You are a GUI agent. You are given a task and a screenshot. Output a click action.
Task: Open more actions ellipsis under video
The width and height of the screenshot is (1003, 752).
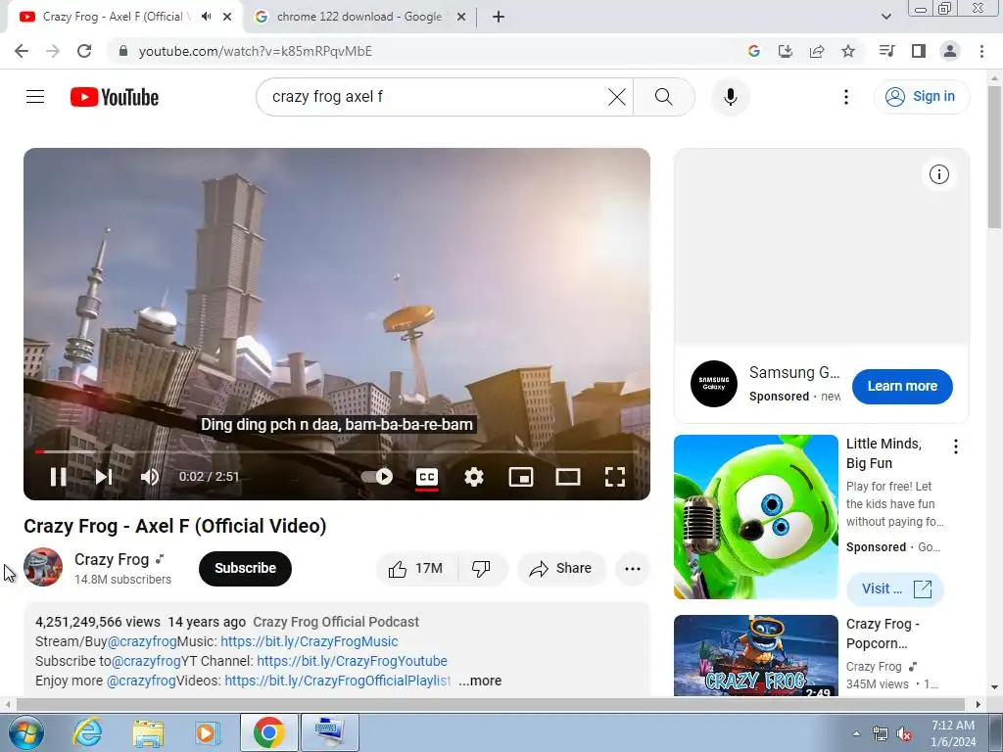click(x=633, y=569)
